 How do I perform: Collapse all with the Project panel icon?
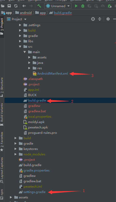pos(100,19)
